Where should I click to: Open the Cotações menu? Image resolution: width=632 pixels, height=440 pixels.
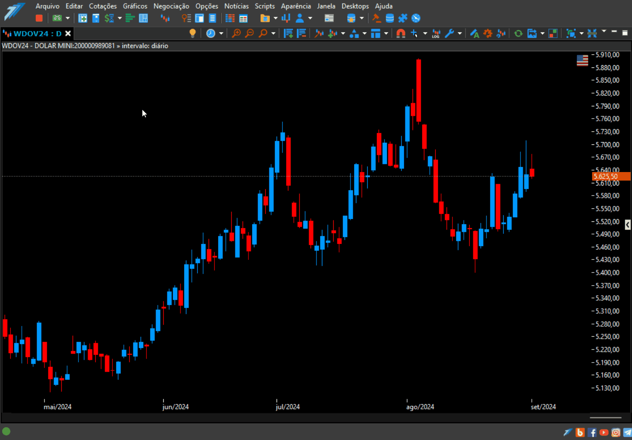coord(103,6)
